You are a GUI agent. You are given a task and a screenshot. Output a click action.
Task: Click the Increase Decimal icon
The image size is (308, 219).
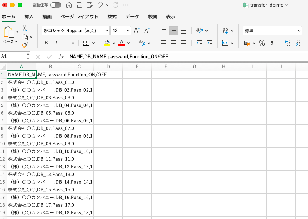pos(287,43)
